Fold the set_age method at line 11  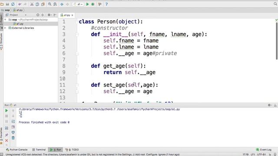click(77, 85)
